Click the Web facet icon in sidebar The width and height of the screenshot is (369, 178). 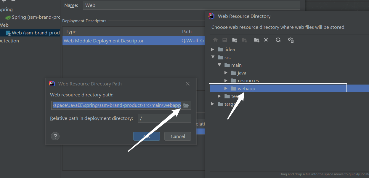tap(8, 33)
